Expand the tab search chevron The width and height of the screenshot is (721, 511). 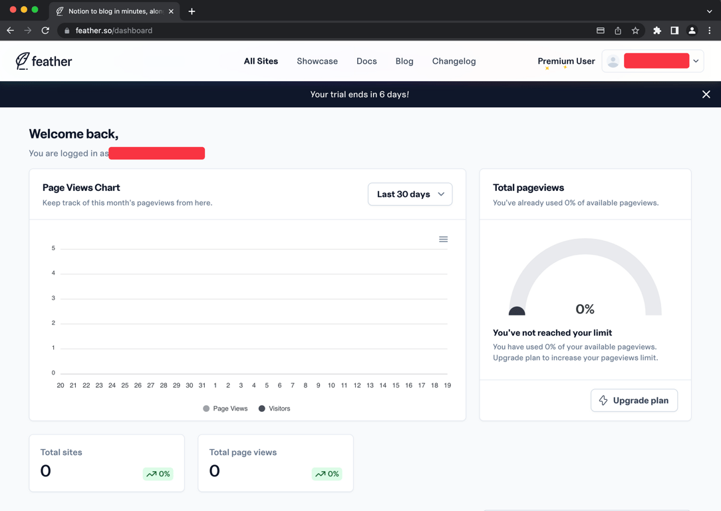710,11
